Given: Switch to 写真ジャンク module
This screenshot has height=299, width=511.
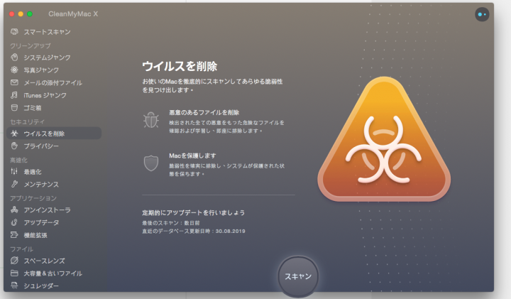Looking at the screenshot, I should (x=41, y=70).
